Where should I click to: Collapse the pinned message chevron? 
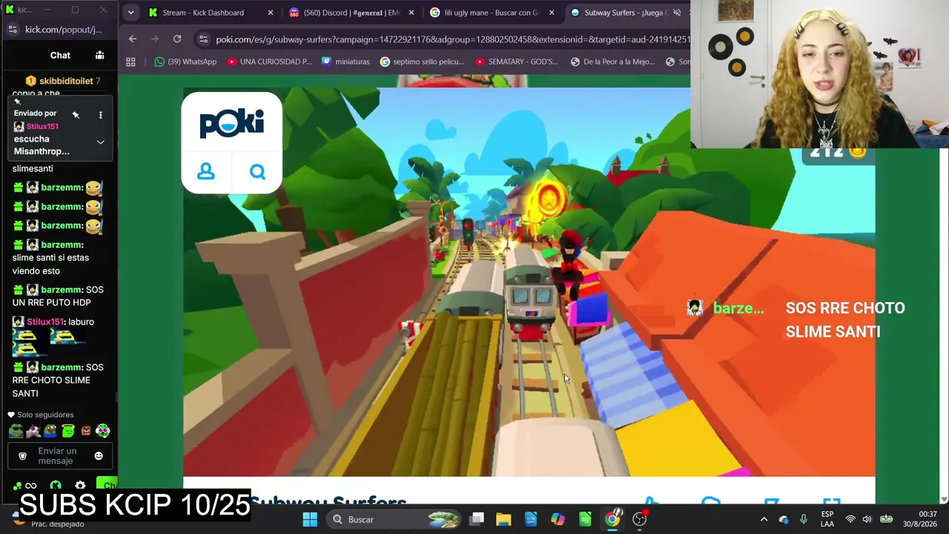point(100,142)
